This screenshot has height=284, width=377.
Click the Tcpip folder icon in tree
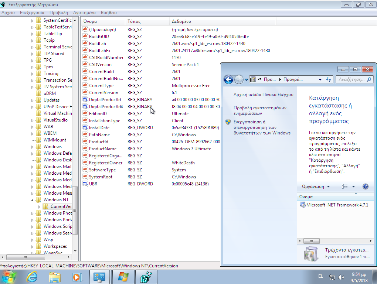click(x=38, y=40)
